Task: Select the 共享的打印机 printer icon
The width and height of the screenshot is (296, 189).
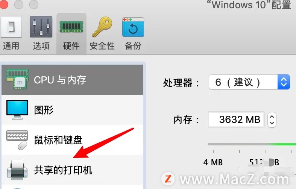Action: pyautogui.click(x=17, y=170)
